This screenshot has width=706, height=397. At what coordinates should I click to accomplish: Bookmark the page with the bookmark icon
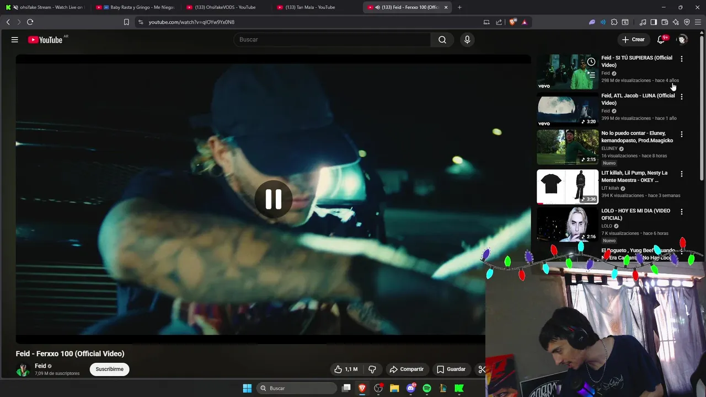pos(126,22)
